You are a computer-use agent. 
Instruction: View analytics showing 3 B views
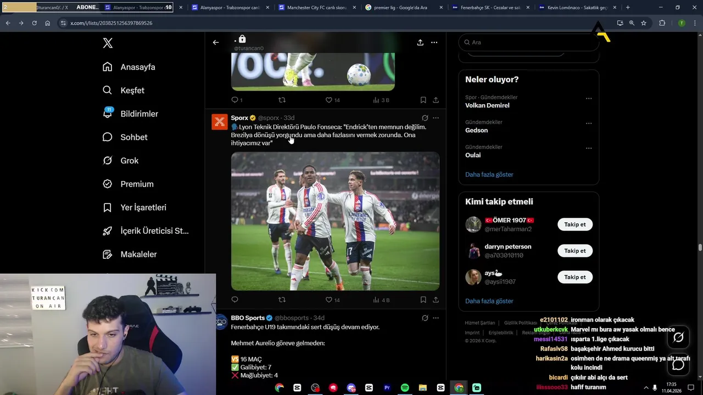[381, 100]
